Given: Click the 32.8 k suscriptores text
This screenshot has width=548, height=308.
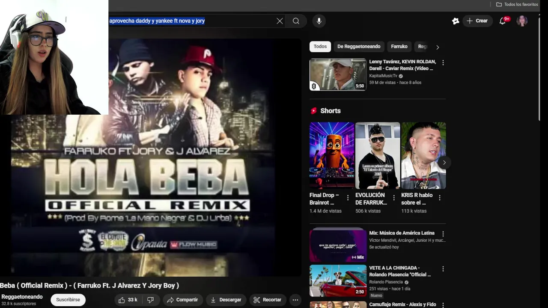Looking at the screenshot, I should 19,304.
